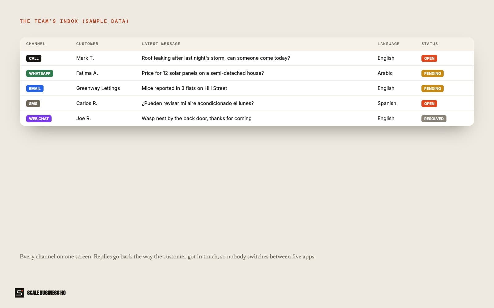Click the SMS channel badge
The height and width of the screenshot is (308, 494).
click(33, 103)
